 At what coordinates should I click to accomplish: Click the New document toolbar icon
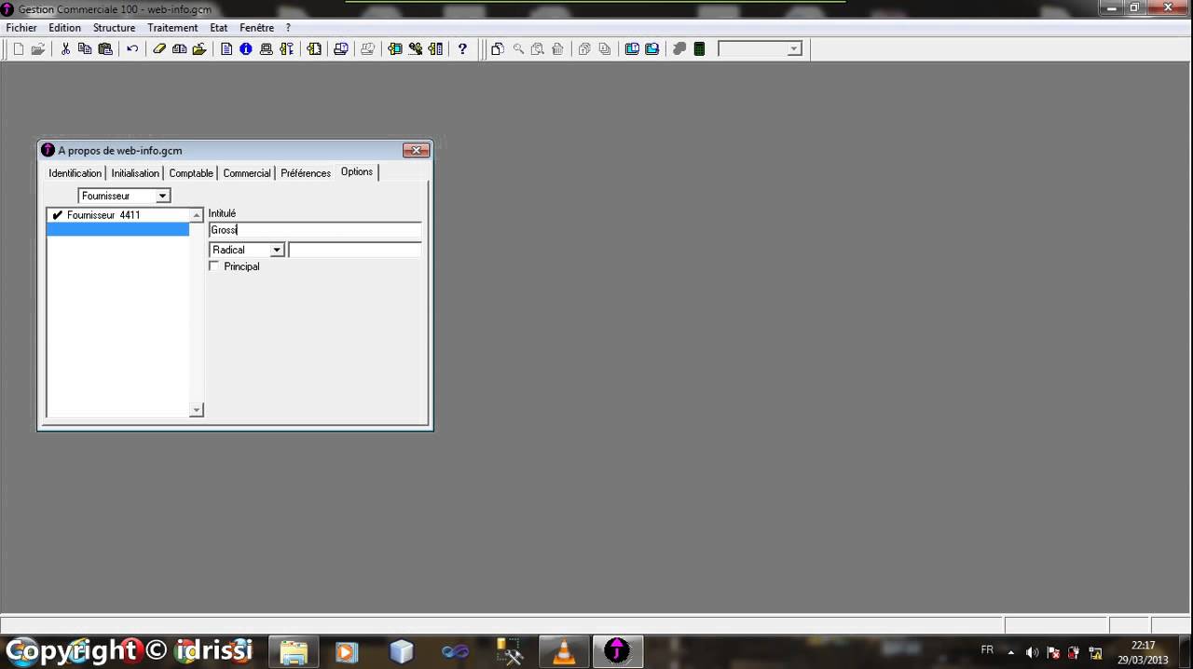(18, 49)
